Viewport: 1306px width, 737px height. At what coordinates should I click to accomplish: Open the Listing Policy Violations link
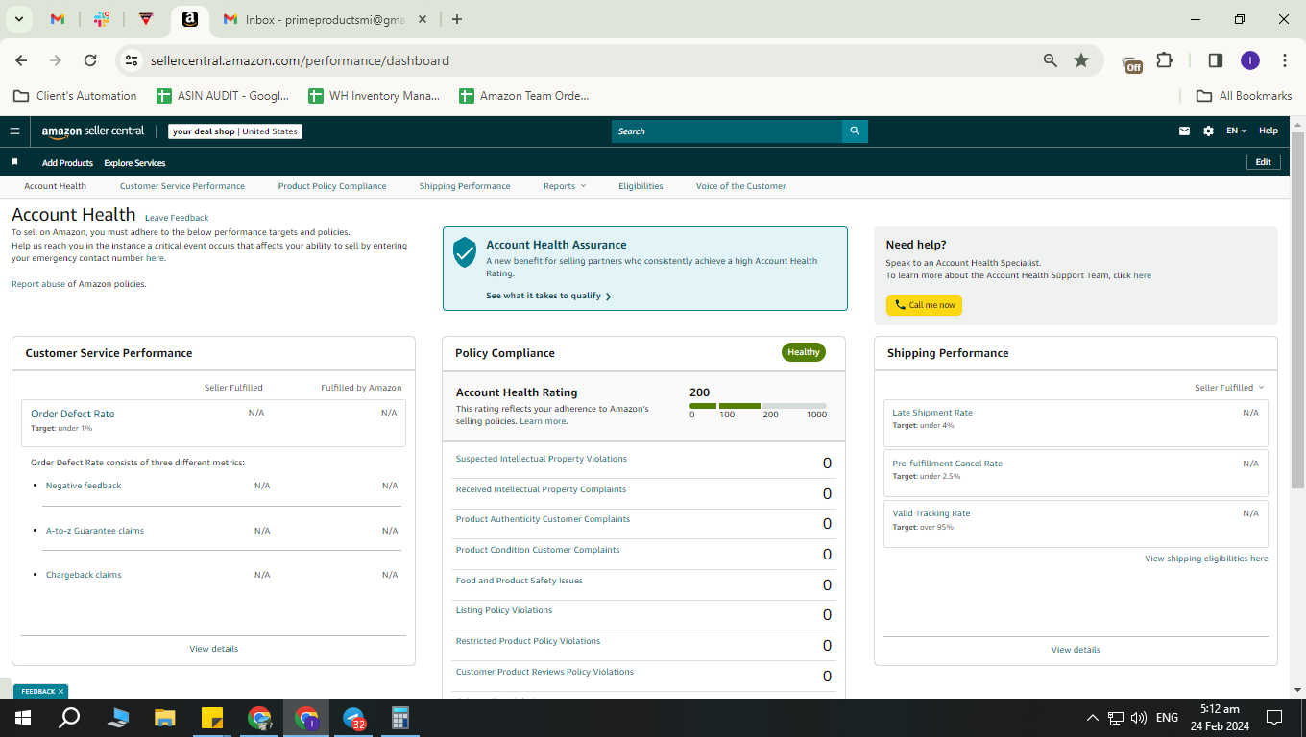point(504,610)
